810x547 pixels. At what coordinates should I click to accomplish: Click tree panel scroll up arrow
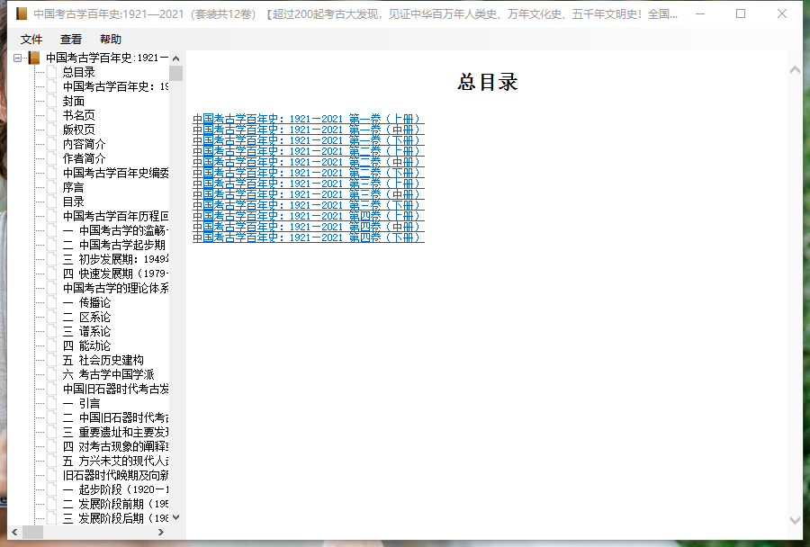click(x=176, y=58)
